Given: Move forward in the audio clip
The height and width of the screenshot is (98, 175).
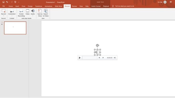Looking at the screenshot, I should (103, 58).
